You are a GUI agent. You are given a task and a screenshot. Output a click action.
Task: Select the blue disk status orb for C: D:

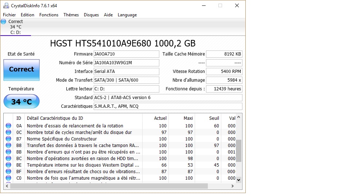(3, 21)
